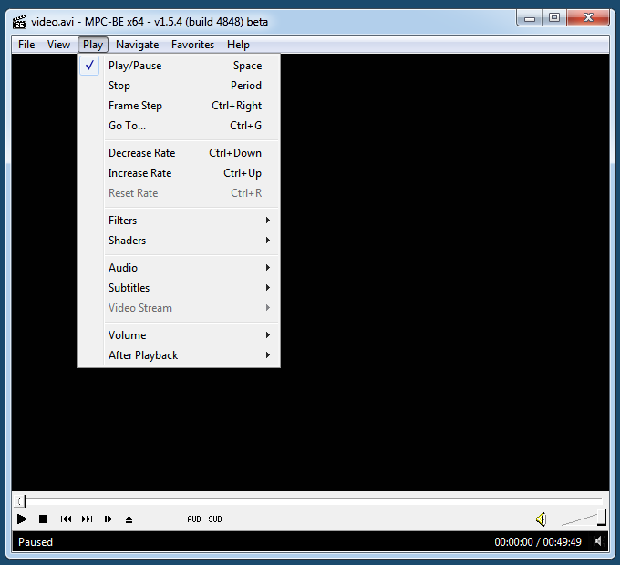Click the volume slider handle

click(602, 518)
